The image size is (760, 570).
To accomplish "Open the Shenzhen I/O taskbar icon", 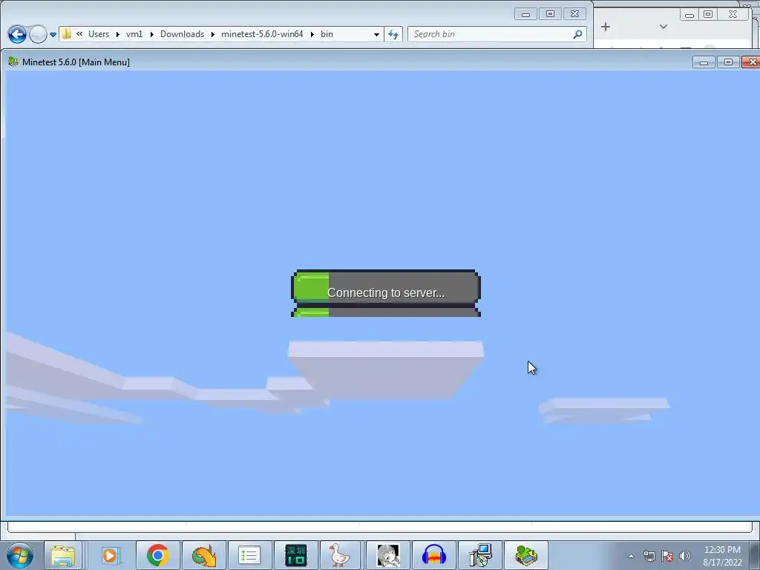I will 295,555.
